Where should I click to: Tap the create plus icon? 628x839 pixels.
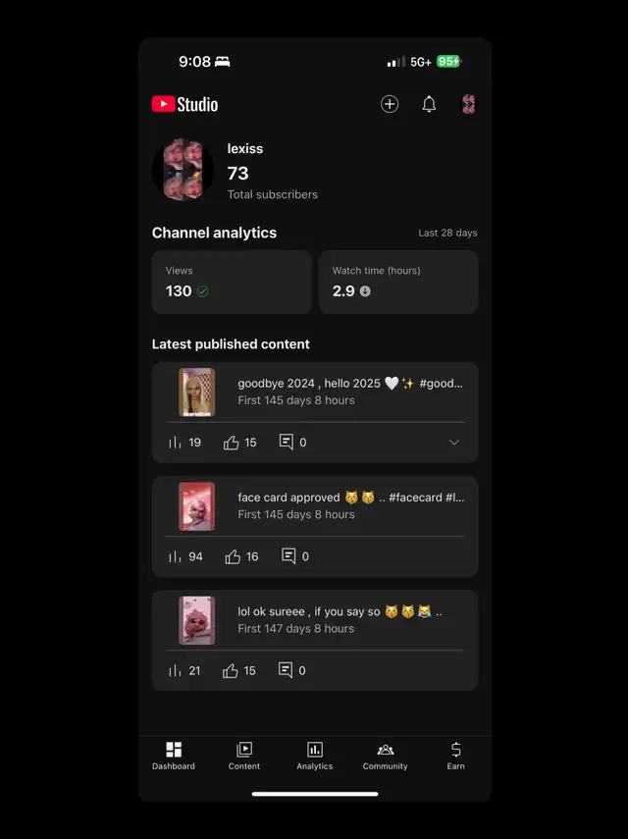click(x=390, y=104)
